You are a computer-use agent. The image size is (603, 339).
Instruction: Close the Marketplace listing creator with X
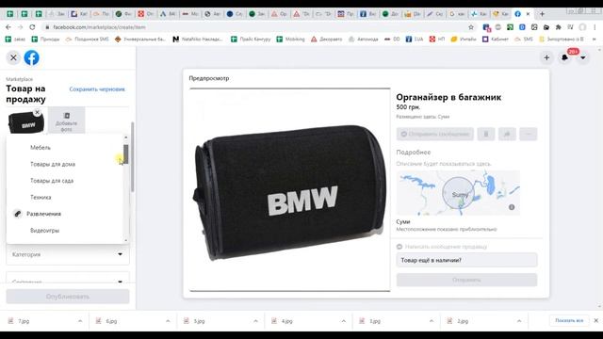13,57
